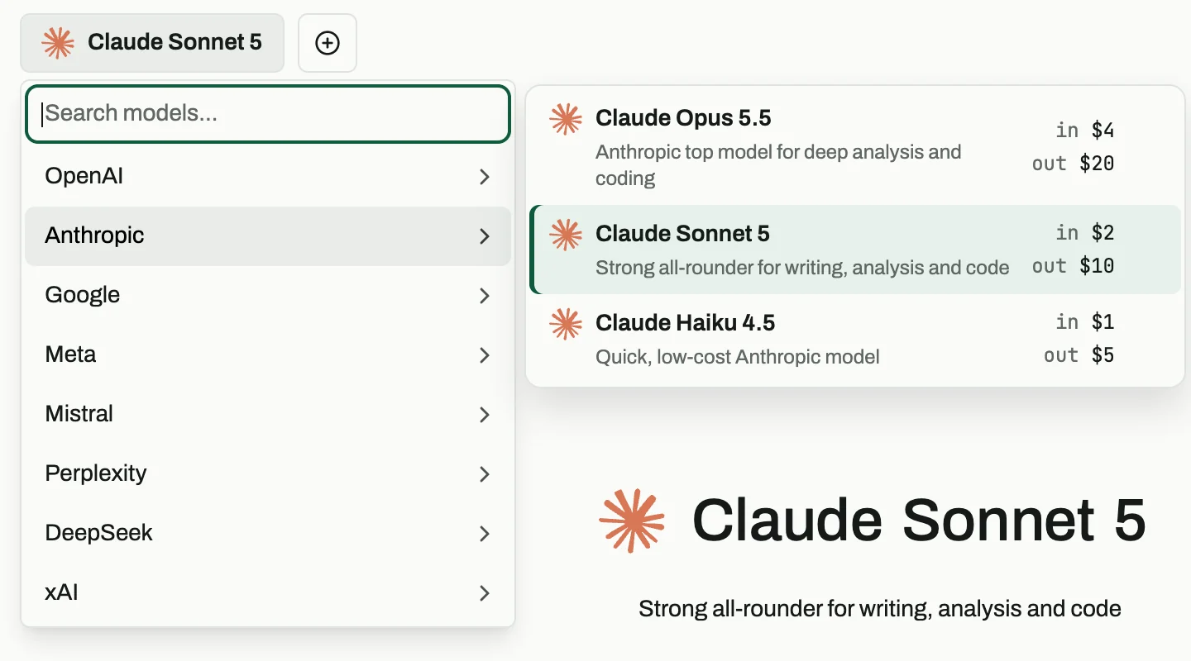This screenshot has width=1191, height=661.
Task: Open the OpenAI provider submenu
Action: pos(268,176)
